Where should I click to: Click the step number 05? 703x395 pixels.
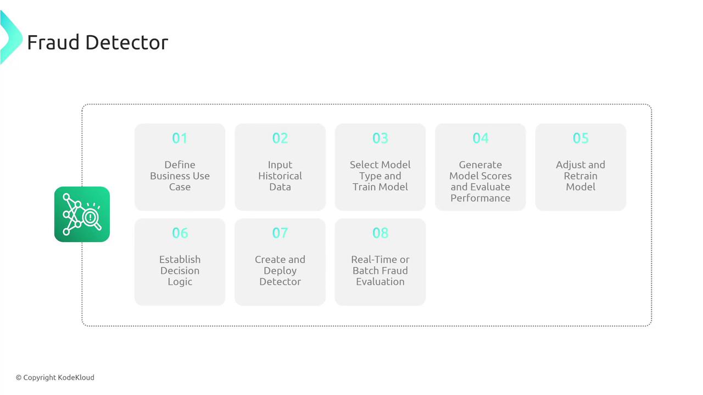pos(581,138)
